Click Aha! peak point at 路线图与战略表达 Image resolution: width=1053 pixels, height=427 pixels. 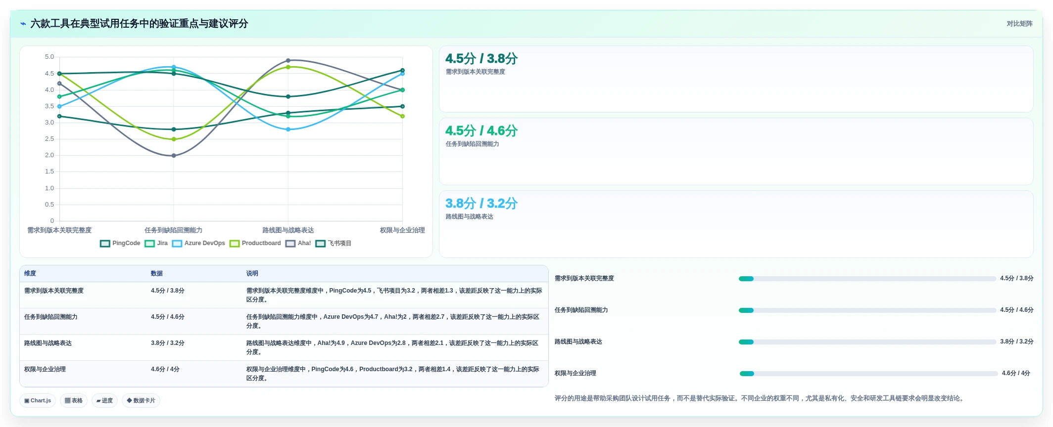tap(288, 61)
